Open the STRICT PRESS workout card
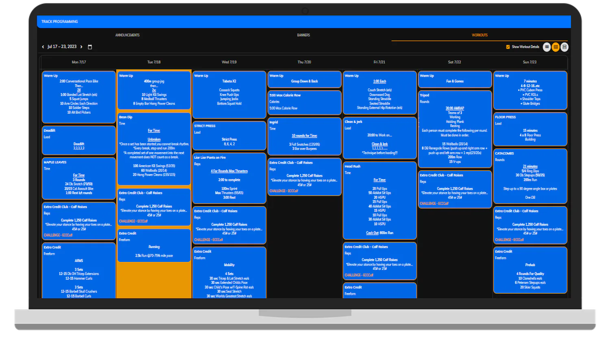The image size is (610, 343). [229, 136]
